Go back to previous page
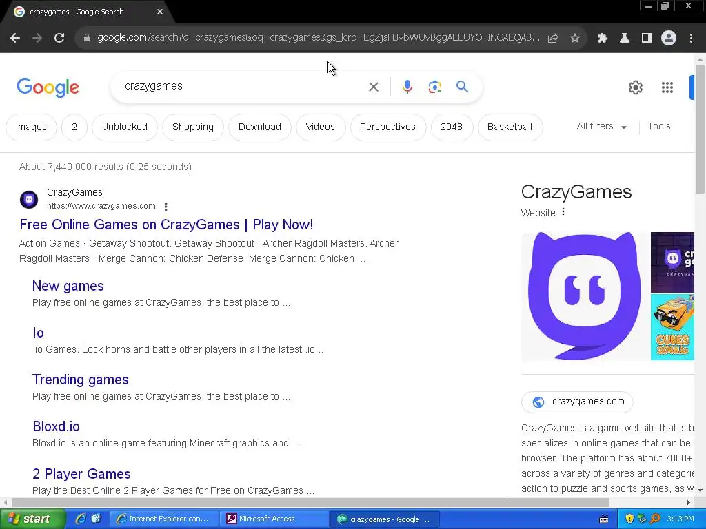The image size is (706, 529). (x=15, y=38)
